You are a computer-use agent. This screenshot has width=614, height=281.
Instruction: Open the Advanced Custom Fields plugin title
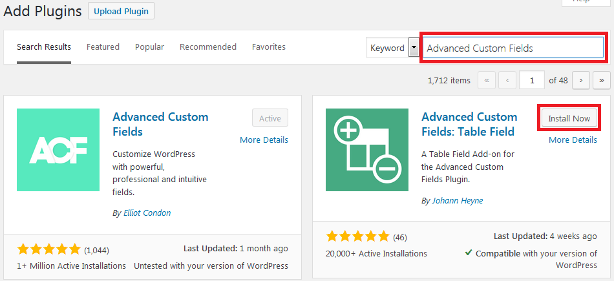point(160,124)
